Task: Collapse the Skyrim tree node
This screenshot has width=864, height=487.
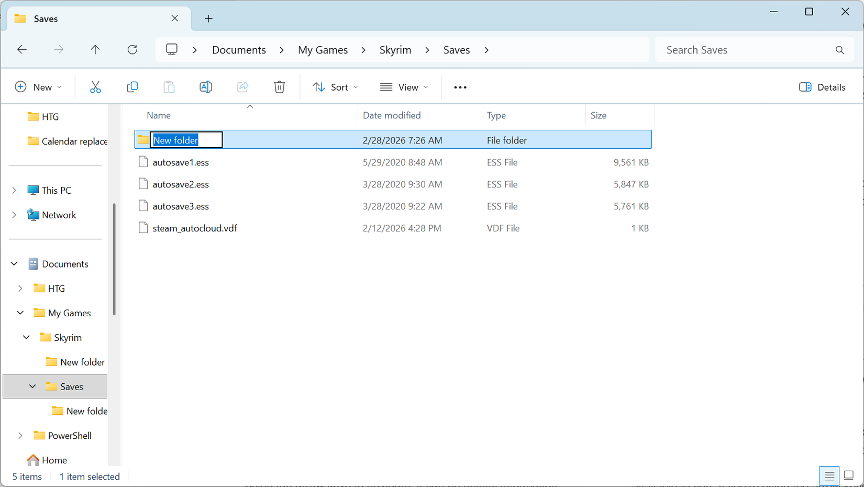Action: (x=26, y=337)
